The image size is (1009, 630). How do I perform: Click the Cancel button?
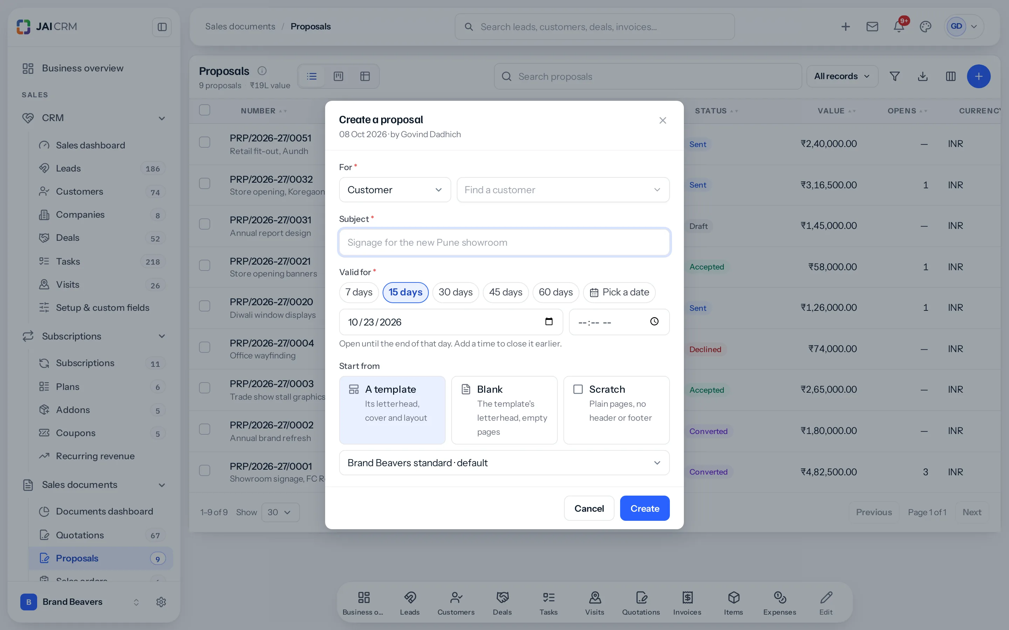coord(589,508)
